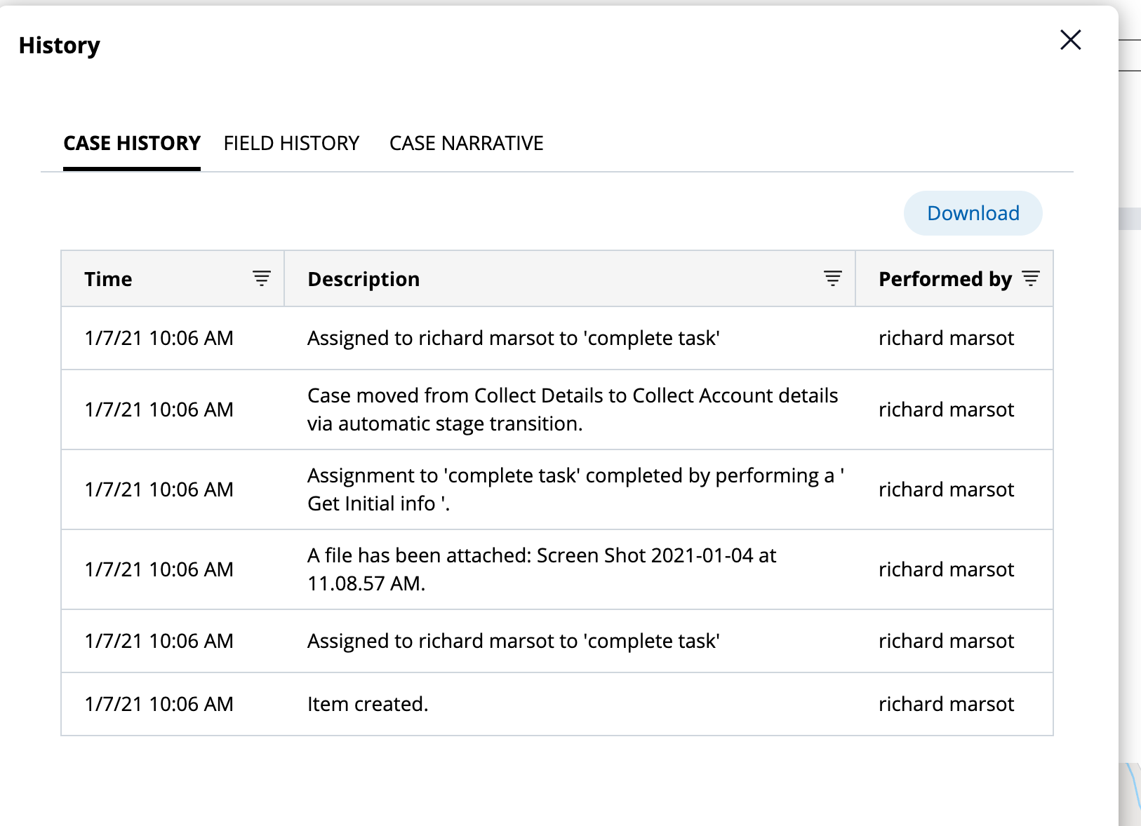Click the Description column header
1141x826 pixels.
tap(363, 278)
